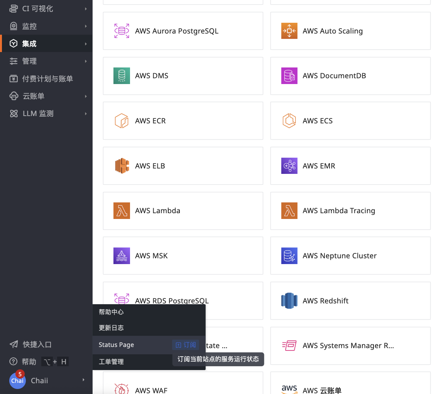This screenshot has height=394, width=436.
Task: Click the AWS Systems Manager icon
Action: click(289, 346)
